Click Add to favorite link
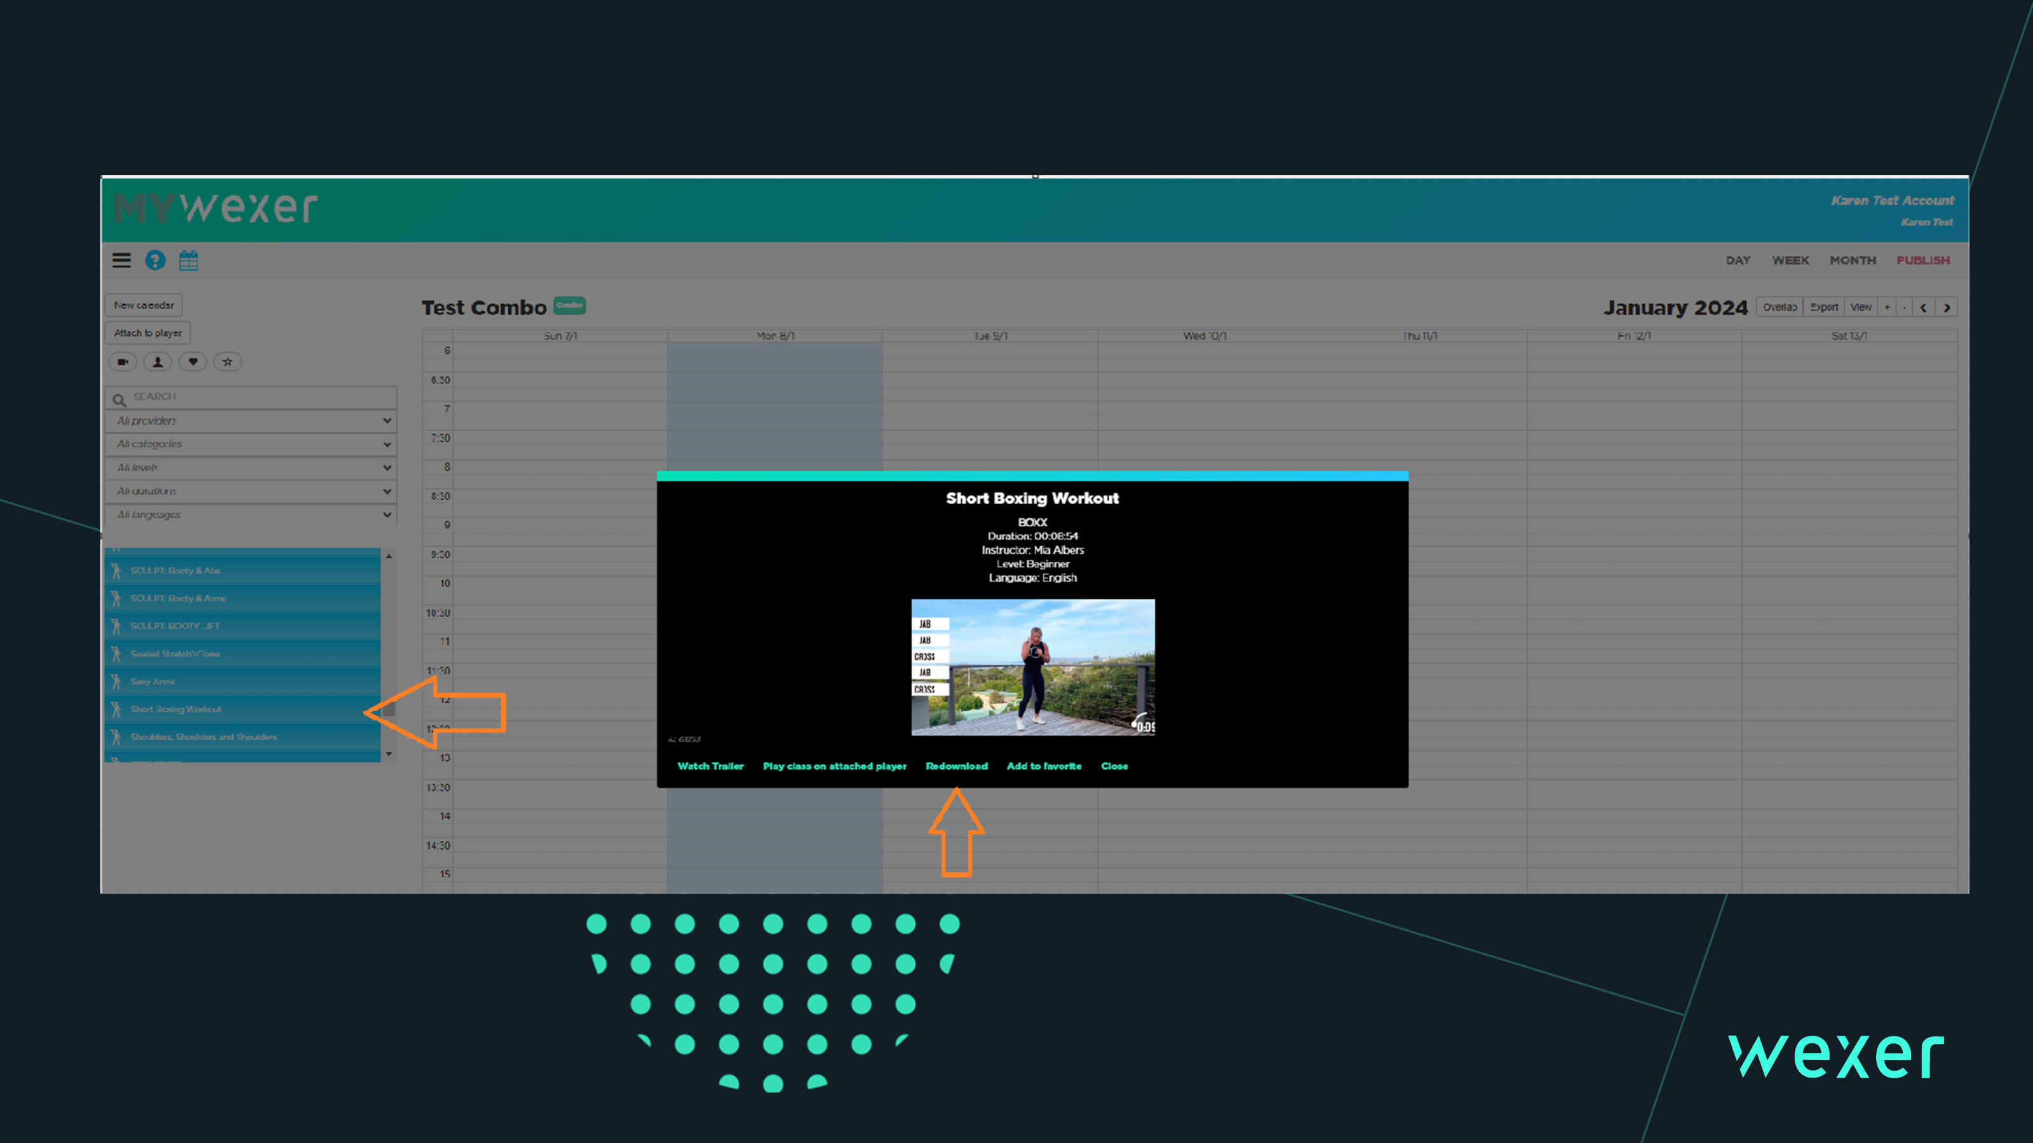Viewport: 2033px width, 1143px height. tap(1044, 766)
